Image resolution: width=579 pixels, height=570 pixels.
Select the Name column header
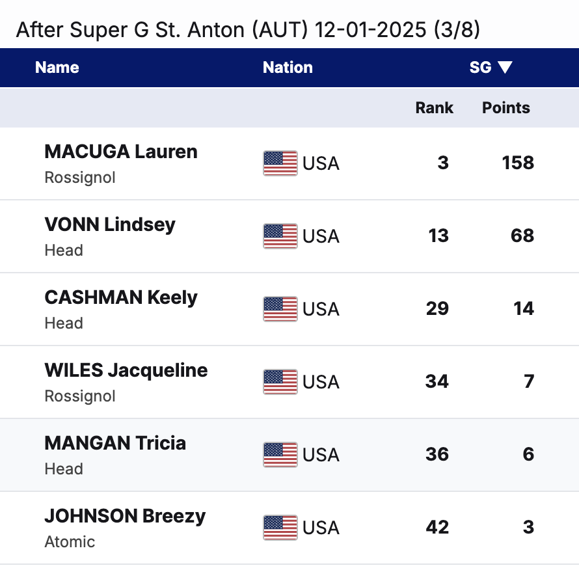57,67
